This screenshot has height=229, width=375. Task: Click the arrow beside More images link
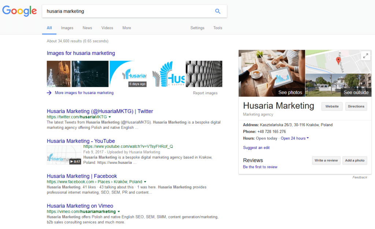49,93
